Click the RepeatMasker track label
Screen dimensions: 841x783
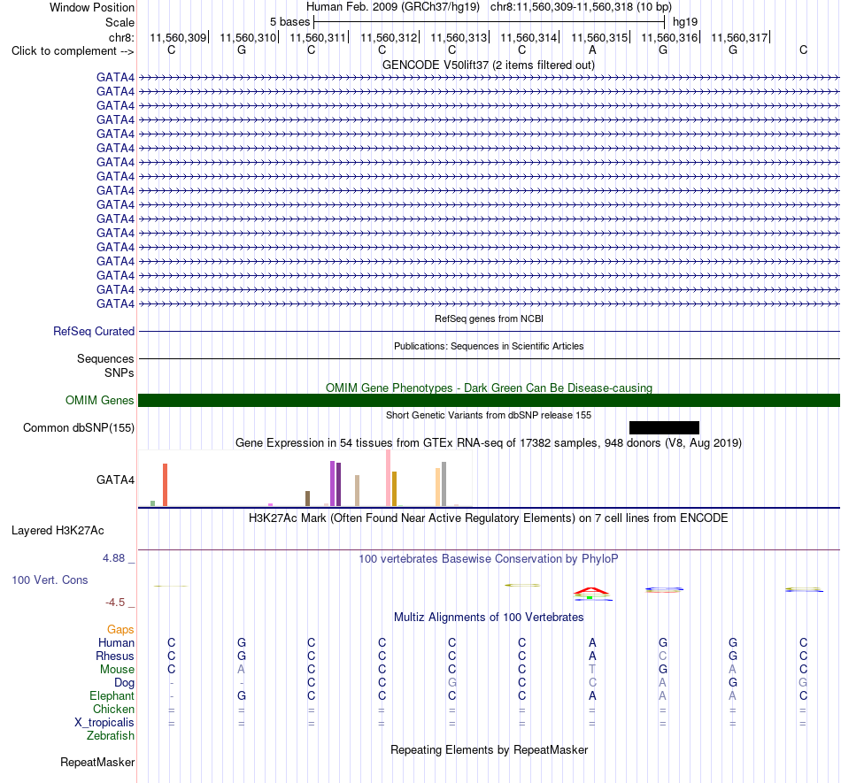pyautogui.click(x=97, y=762)
